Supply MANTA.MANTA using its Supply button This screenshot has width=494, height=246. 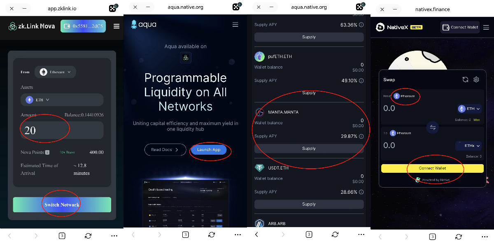[x=309, y=149]
